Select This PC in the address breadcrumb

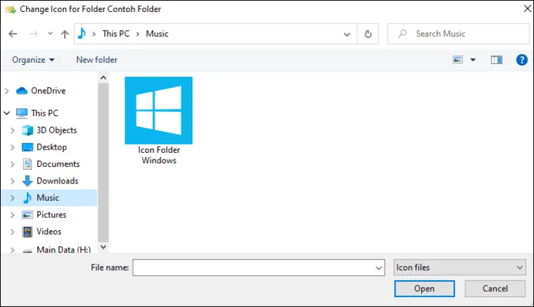[115, 33]
